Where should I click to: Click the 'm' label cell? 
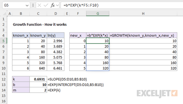pyautogui.click(x=21, y=90)
